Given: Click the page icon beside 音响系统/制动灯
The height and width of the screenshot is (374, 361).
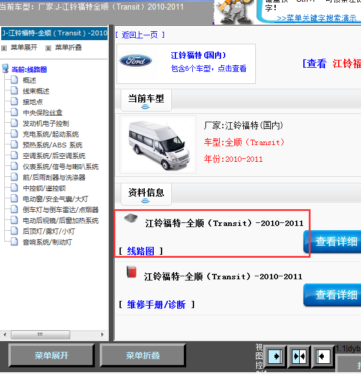Looking at the screenshot, I should pyautogui.click(x=14, y=242).
